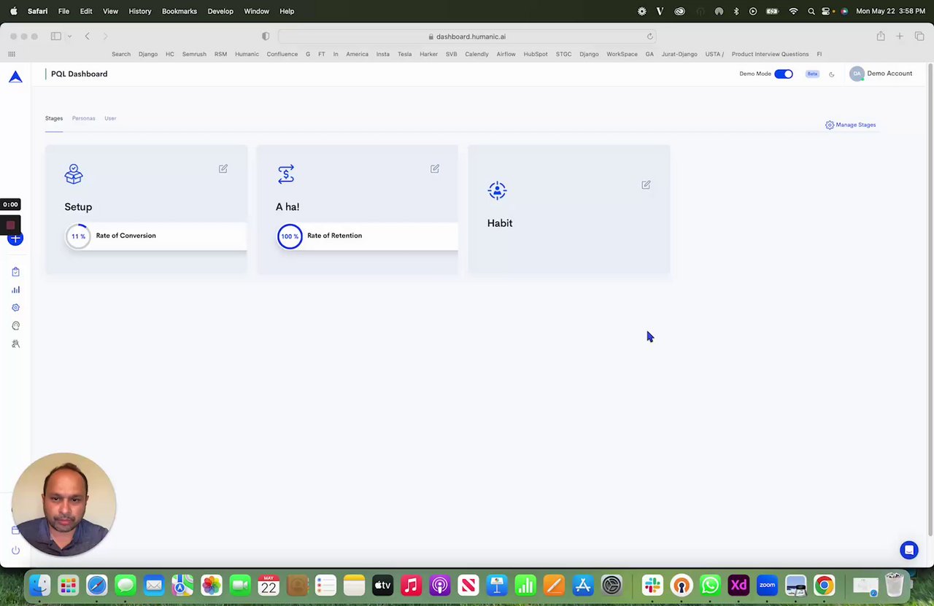Open the HubSpot bookmark
Viewport: 934px width, 606px height.
(536, 54)
